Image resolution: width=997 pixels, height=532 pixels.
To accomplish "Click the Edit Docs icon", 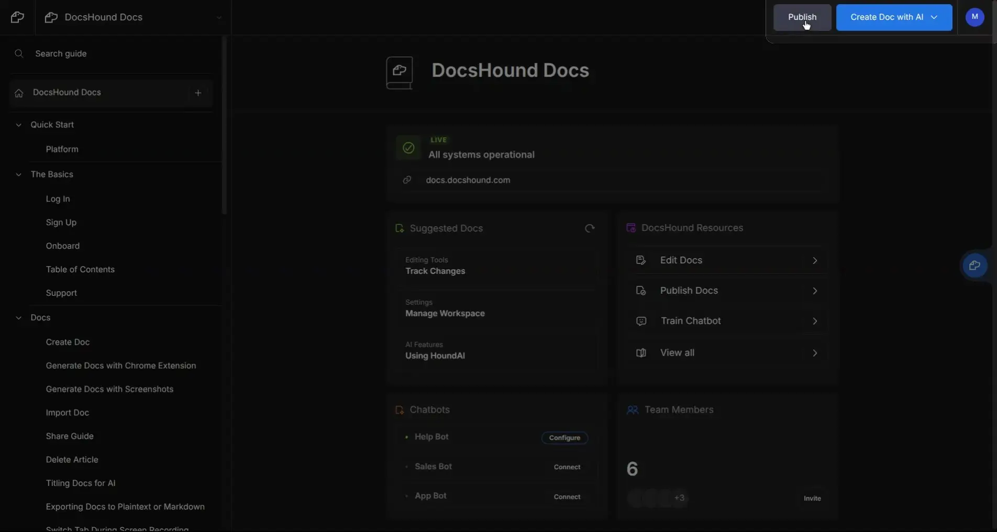I will coord(640,260).
